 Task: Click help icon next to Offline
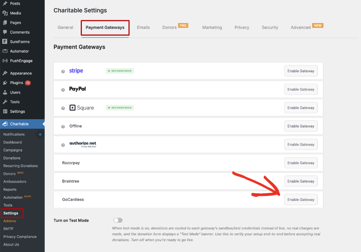click(63, 127)
